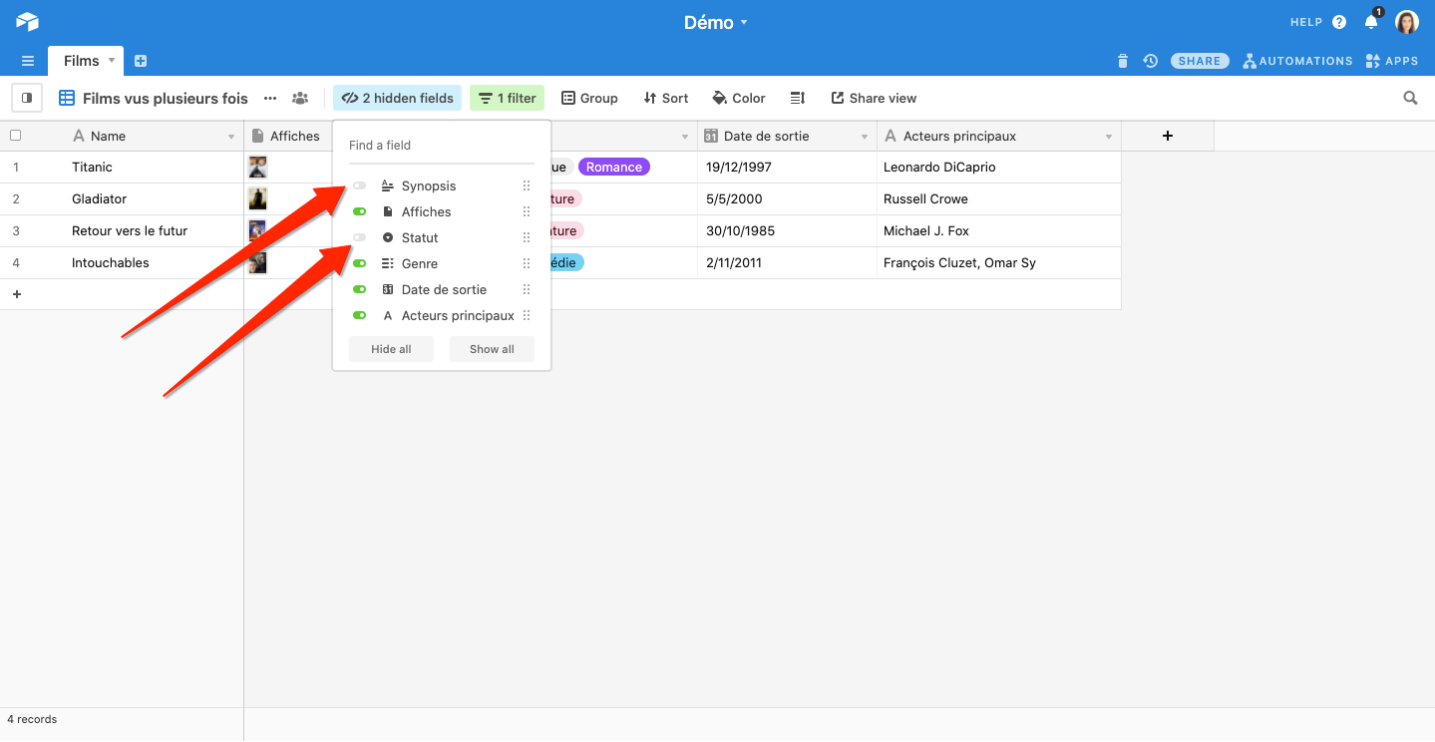Viewport: 1435px width, 742px height.
Task: Click in the Find a field input
Action: coord(442,146)
